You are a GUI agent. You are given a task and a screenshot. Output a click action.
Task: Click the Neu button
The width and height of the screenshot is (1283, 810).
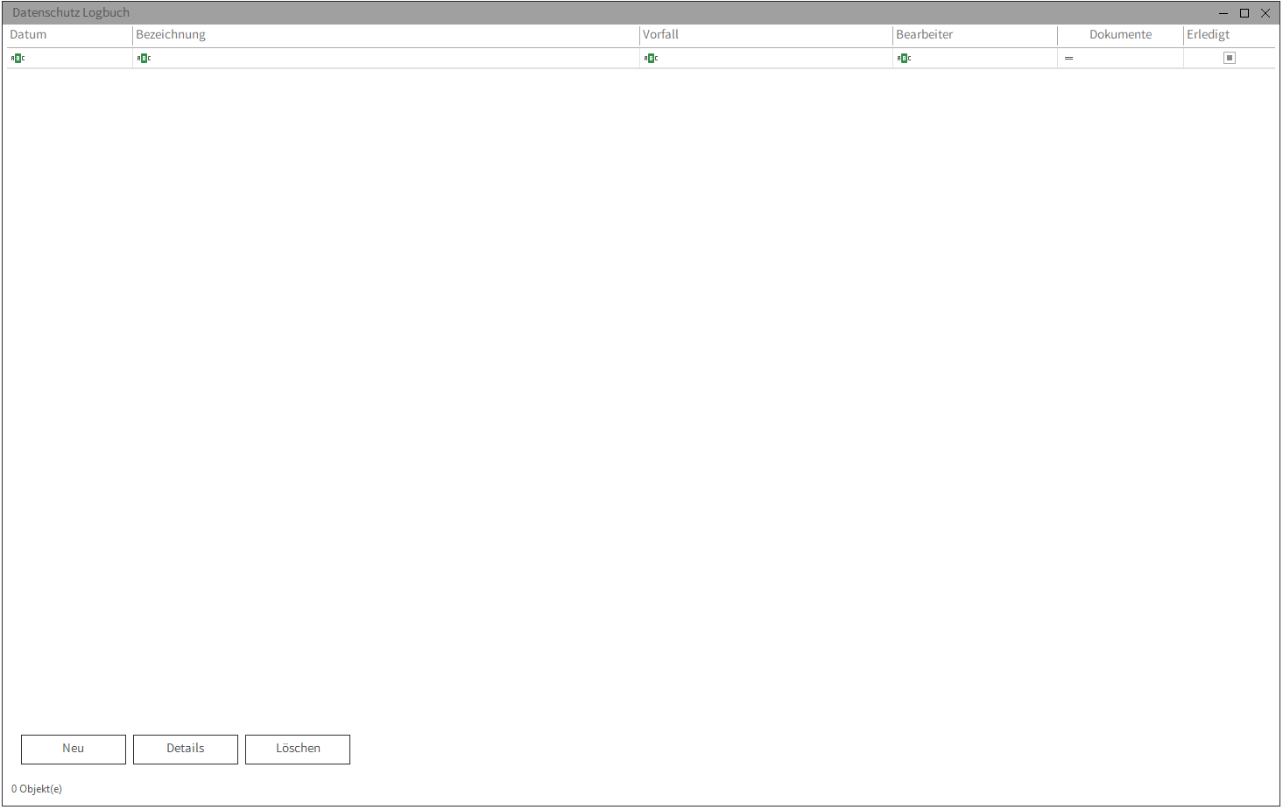pos(74,749)
